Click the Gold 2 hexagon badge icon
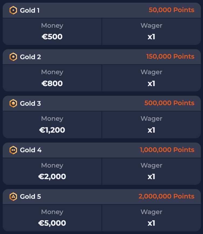The image size is (203, 234). coord(13,57)
